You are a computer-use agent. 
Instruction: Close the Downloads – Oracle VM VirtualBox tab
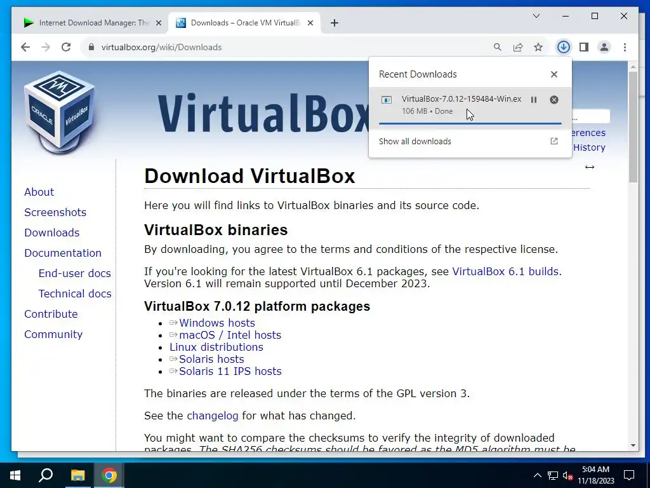310,23
